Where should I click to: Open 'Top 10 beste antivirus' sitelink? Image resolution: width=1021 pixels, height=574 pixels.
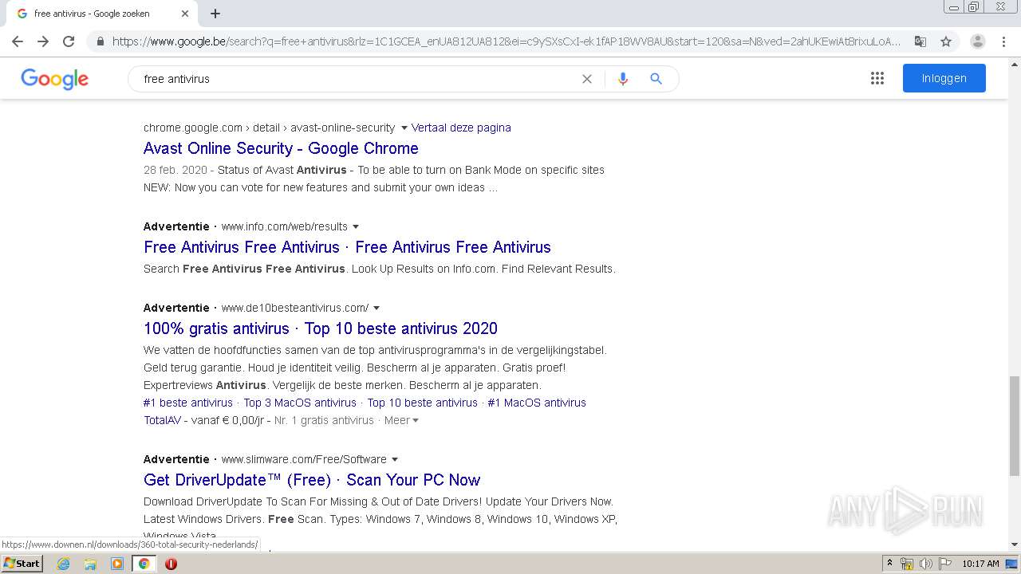coord(422,403)
